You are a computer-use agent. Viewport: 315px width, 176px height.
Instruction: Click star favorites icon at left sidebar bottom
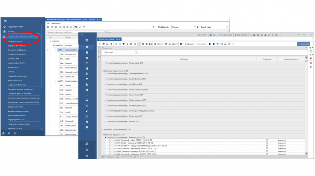(15, 133)
